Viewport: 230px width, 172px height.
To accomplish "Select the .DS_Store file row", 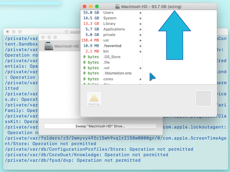I will [x=111, y=57].
